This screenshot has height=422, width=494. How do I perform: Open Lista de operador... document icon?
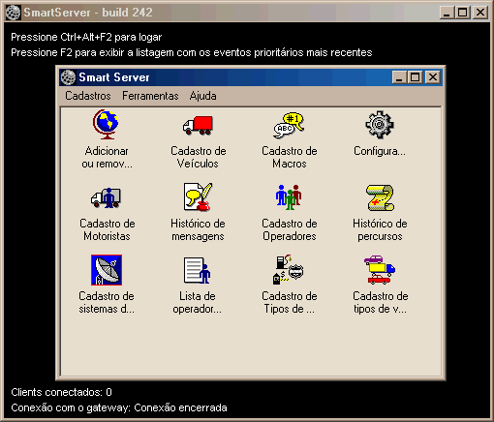pyautogui.click(x=198, y=270)
